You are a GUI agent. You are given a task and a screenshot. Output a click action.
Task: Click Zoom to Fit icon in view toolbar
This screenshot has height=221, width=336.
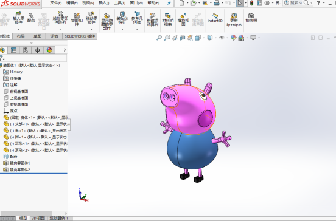pyautogui.click(x=159, y=38)
